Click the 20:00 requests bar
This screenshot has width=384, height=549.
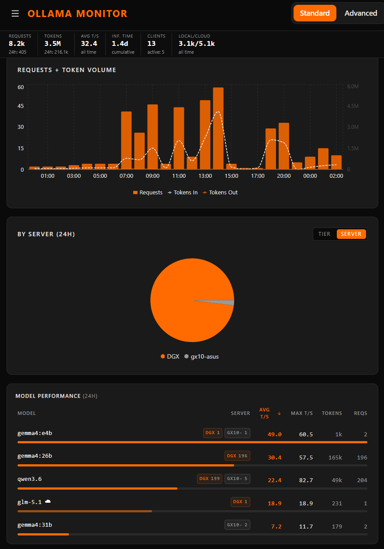point(284,146)
